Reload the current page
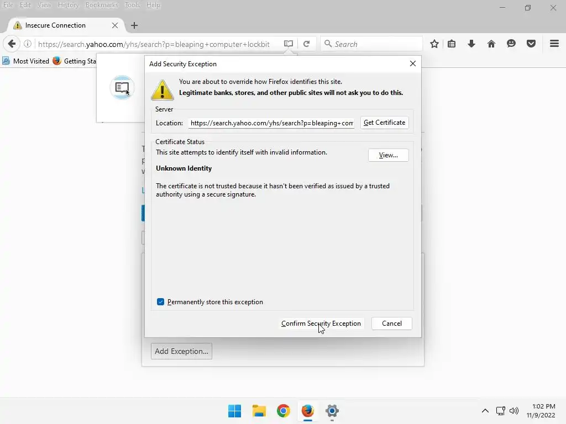The width and height of the screenshot is (566, 424). pos(306,44)
